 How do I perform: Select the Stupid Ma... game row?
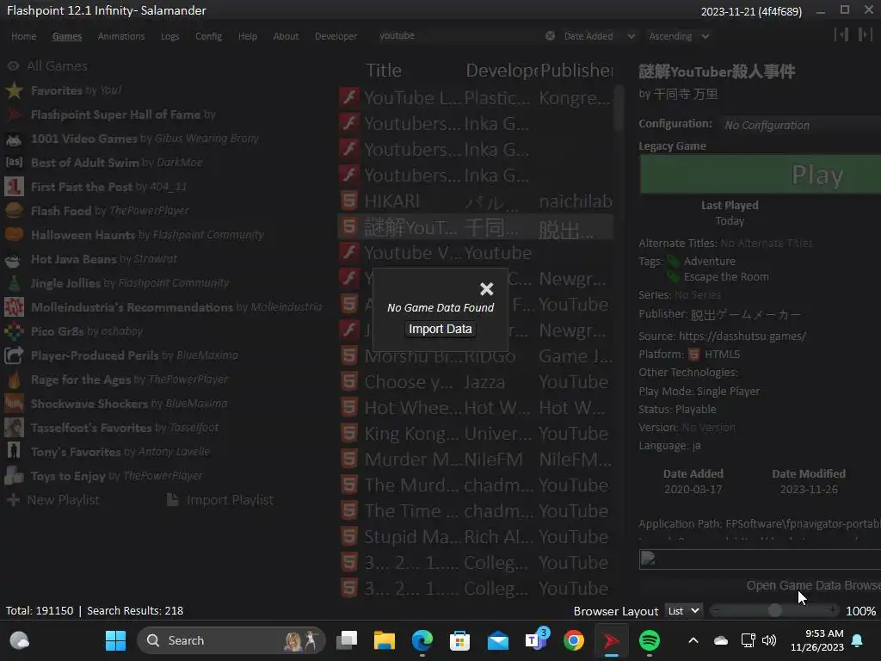pos(475,537)
